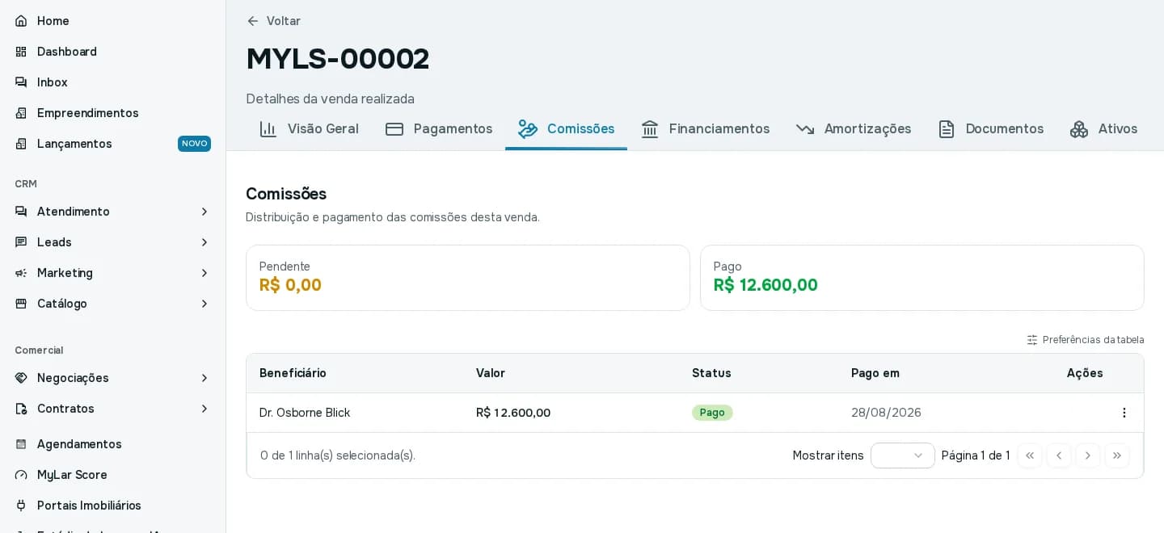This screenshot has height=533, width=1164.
Task: Click the Catálogo store icon
Action: click(x=21, y=304)
